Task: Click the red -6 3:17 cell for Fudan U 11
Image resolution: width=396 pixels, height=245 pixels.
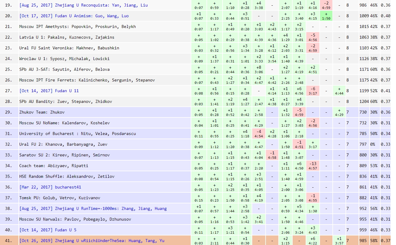Action: (x=313, y=91)
